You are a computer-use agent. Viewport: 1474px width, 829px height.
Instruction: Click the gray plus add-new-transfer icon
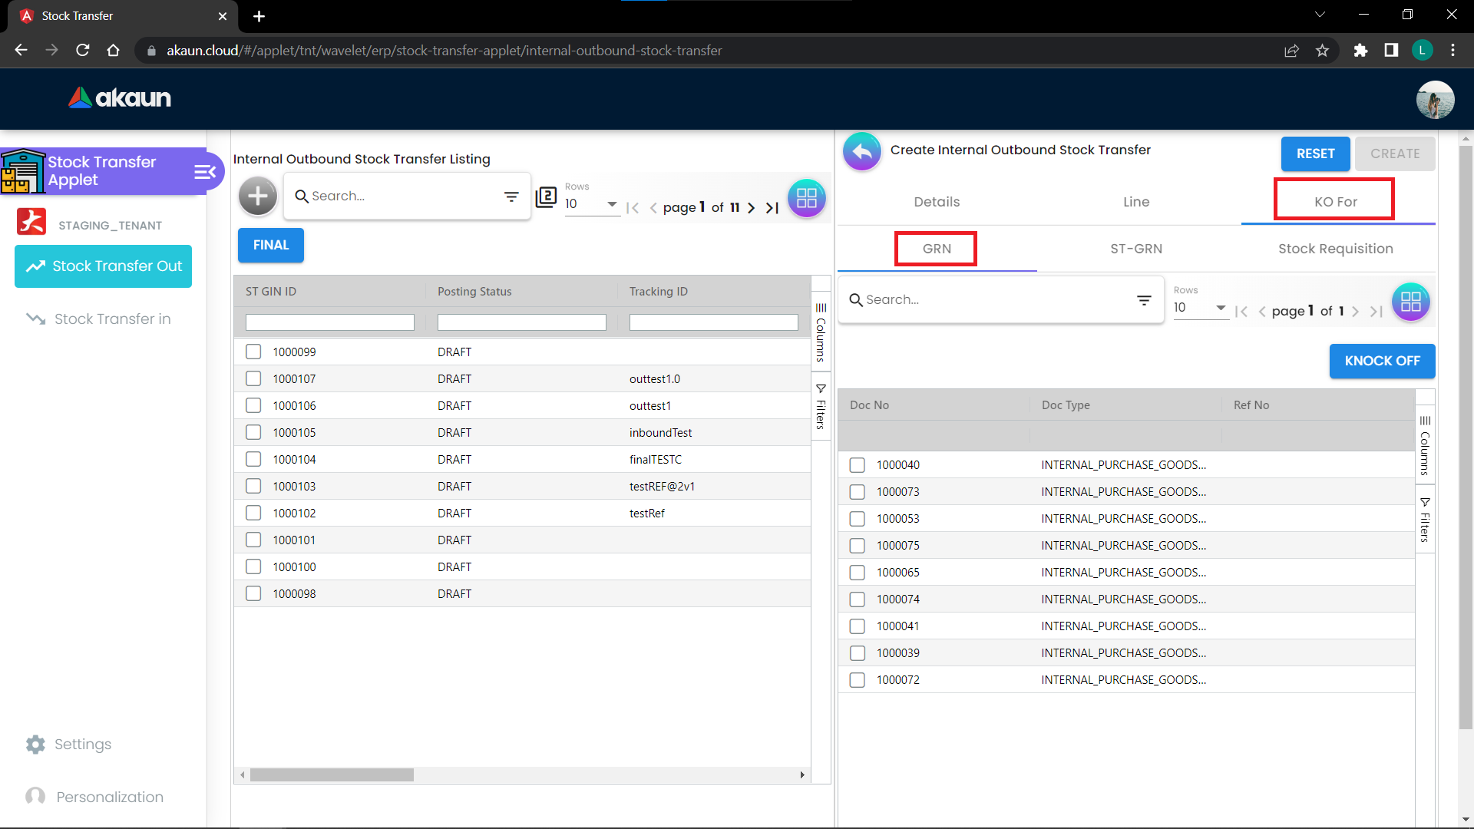coord(258,197)
